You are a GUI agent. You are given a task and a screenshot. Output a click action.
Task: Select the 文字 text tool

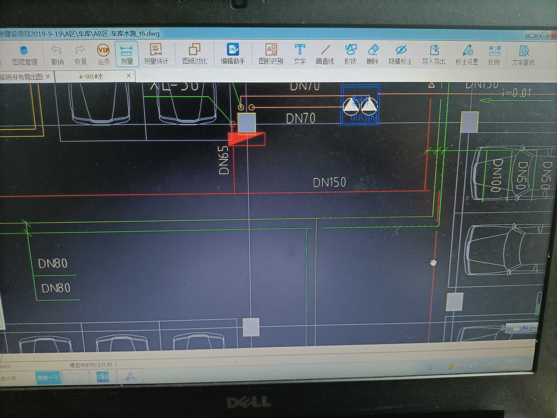[300, 54]
